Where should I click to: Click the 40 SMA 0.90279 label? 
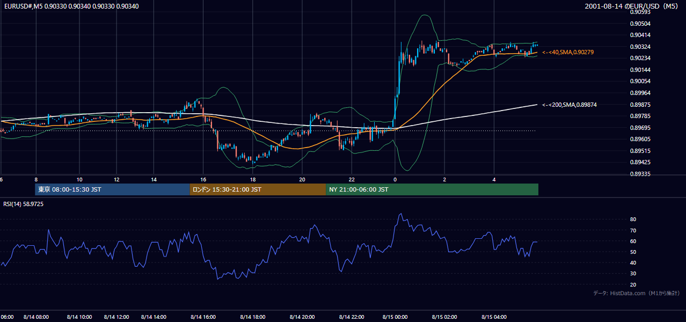pos(568,52)
